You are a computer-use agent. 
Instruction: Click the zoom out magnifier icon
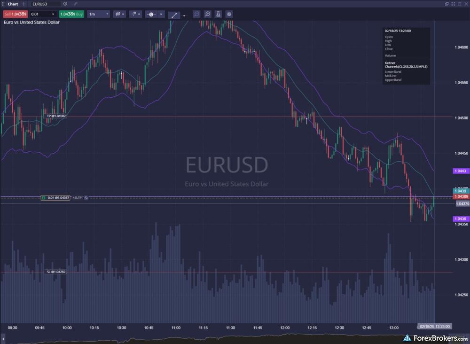(x=196, y=14)
